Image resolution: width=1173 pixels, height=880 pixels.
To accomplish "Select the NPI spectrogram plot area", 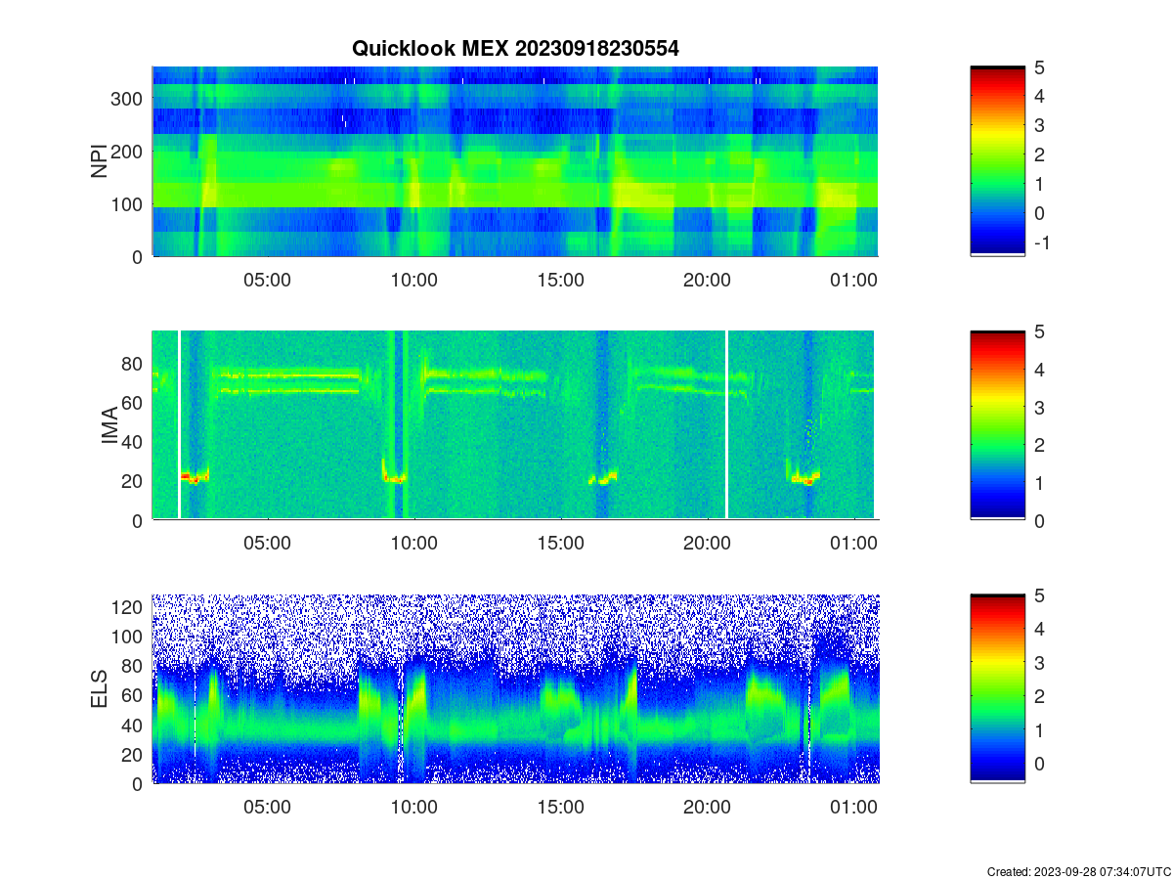I will (515, 161).
